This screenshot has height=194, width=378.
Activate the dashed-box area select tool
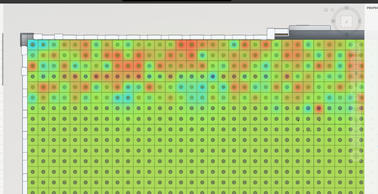click(356, 62)
